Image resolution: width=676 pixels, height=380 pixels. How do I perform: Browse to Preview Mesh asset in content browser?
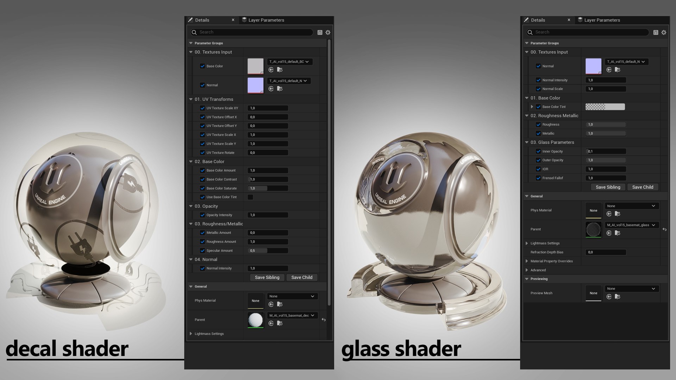click(617, 297)
